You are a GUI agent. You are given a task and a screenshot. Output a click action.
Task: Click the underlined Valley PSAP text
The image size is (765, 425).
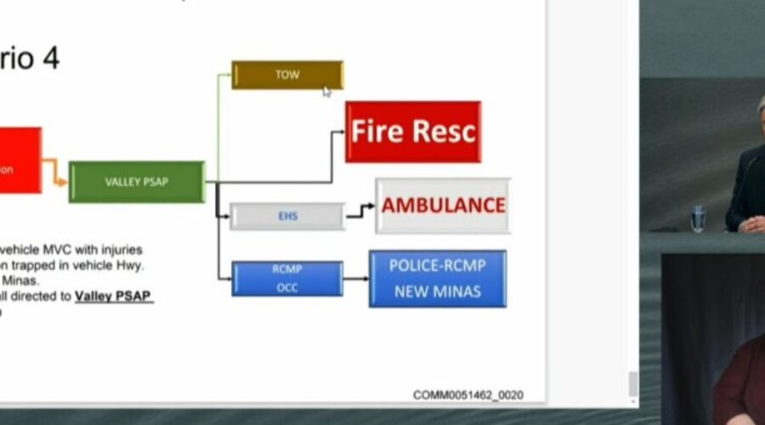point(114,297)
